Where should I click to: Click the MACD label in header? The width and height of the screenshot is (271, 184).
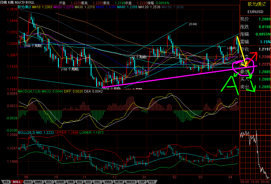pyautogui.click(x=20, y=2)
